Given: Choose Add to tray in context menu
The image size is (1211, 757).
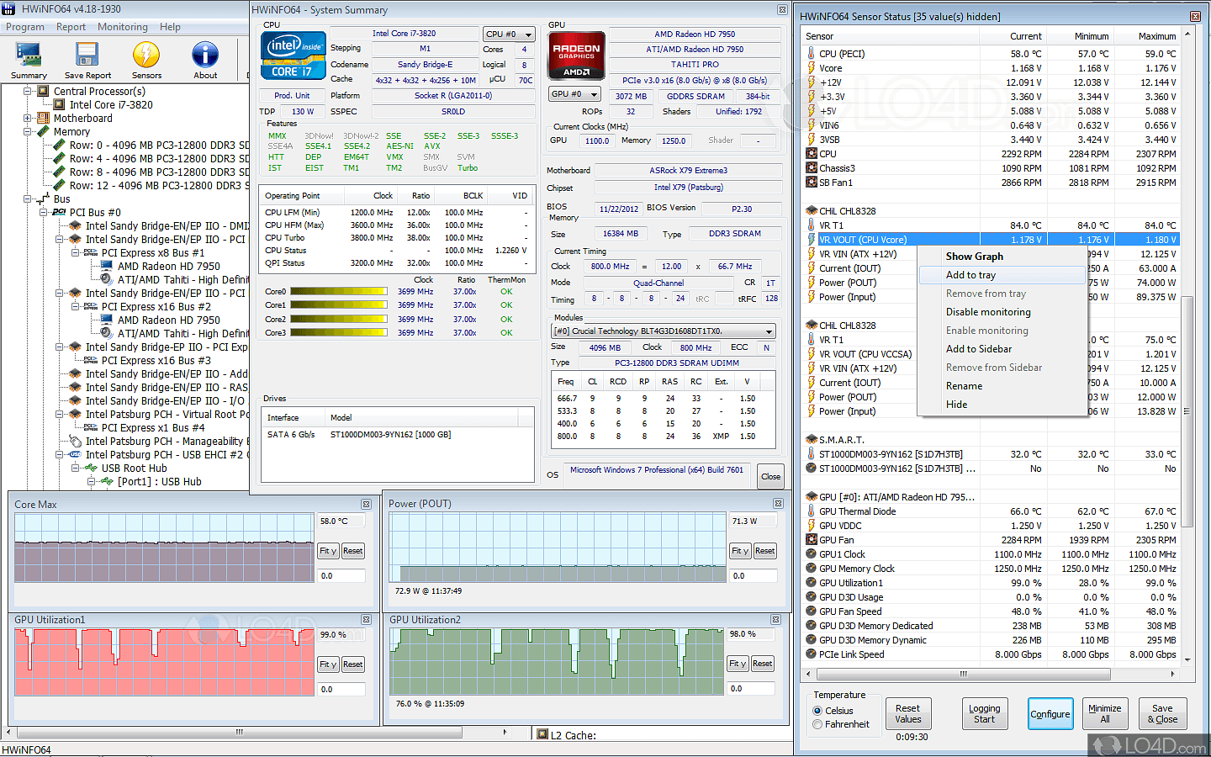Looking at the screenshot, I should 1002,275.
